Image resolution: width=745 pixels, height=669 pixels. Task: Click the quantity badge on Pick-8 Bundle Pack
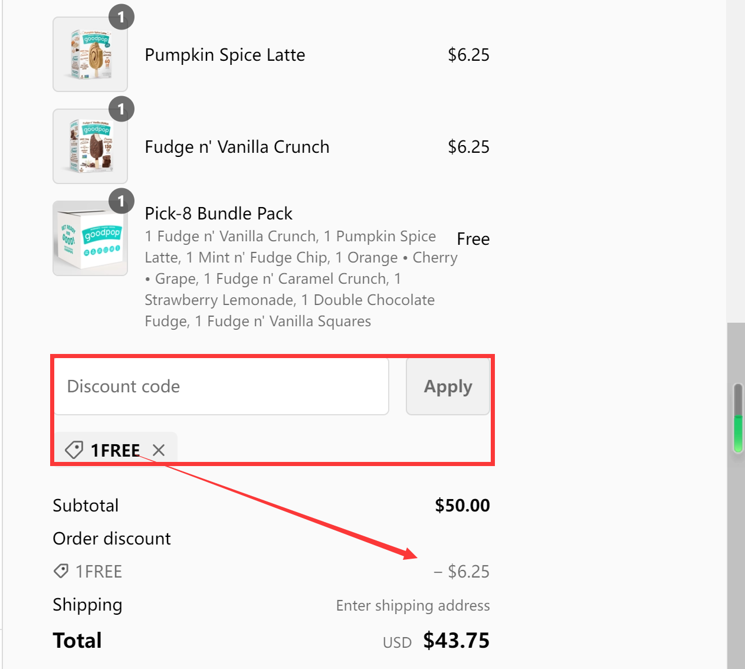pos(122,201)
